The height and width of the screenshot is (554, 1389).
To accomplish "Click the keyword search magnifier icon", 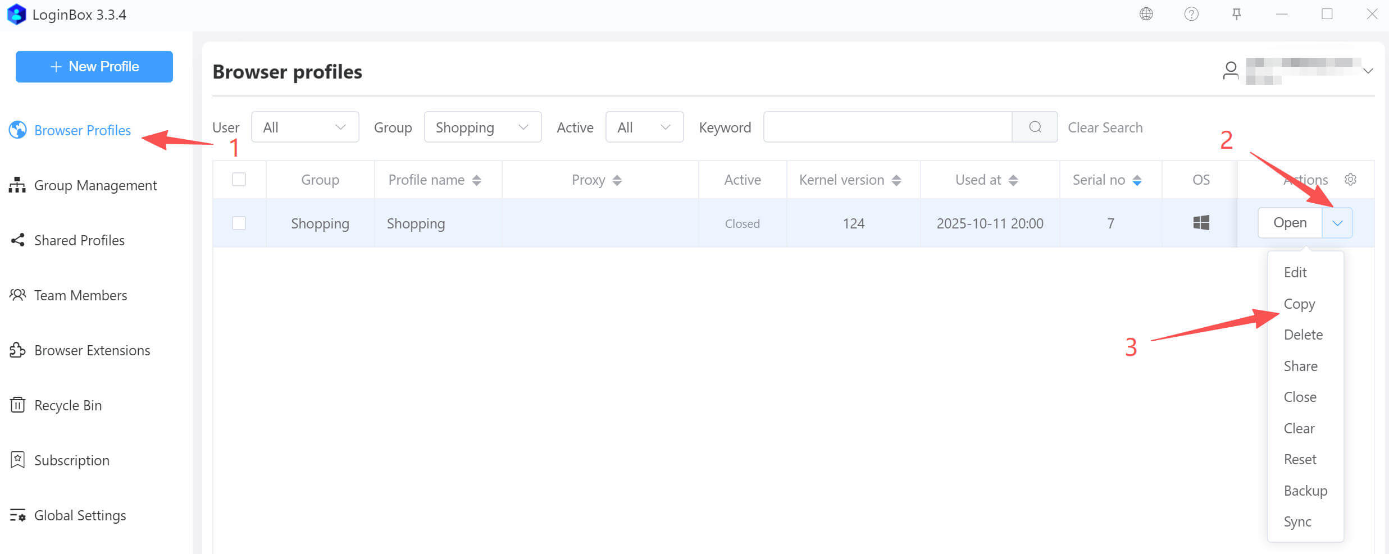I will point(1035,127).
